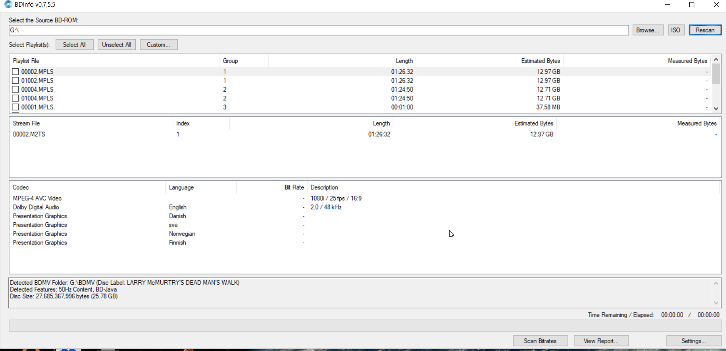This screenshot has width=726, height=351.
Task: Click the log box scroll-up arrow
Action: click(716, 283)
